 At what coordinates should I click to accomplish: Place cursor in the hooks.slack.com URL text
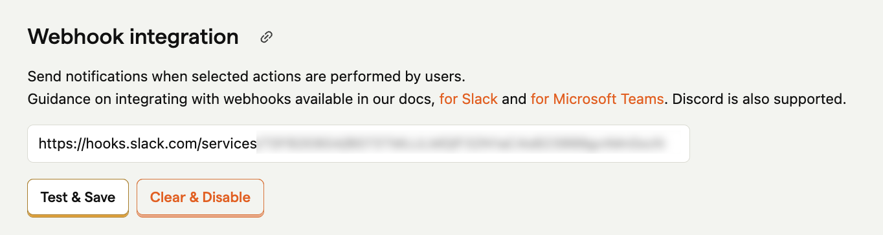point(148,143)
